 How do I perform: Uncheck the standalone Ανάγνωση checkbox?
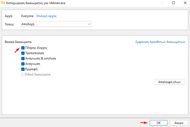click(x=23, y=64)
